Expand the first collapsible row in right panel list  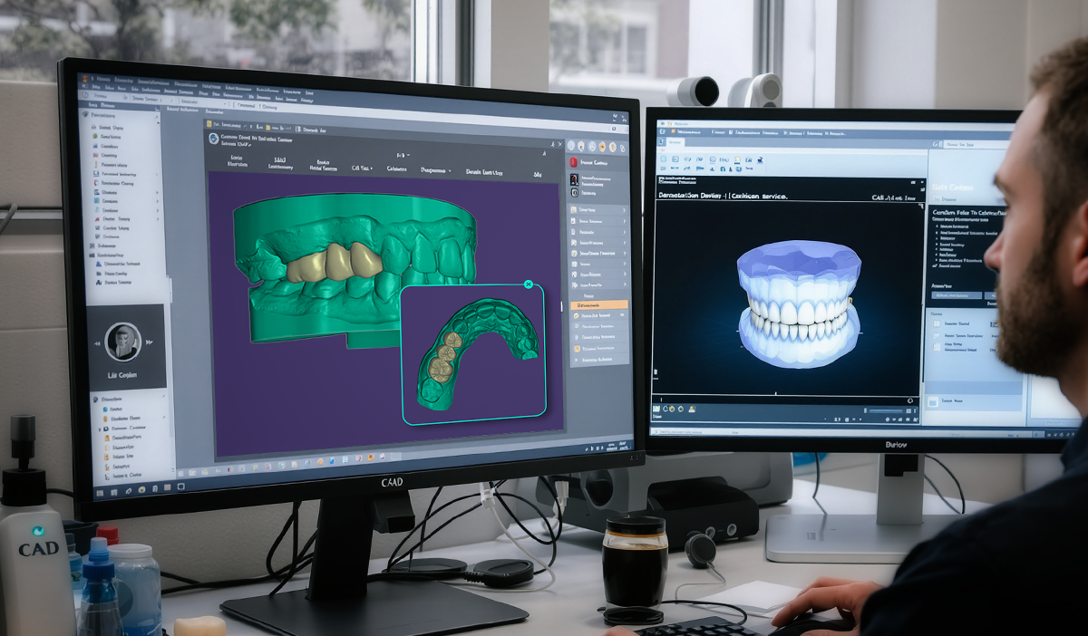[x=598, y=210]
